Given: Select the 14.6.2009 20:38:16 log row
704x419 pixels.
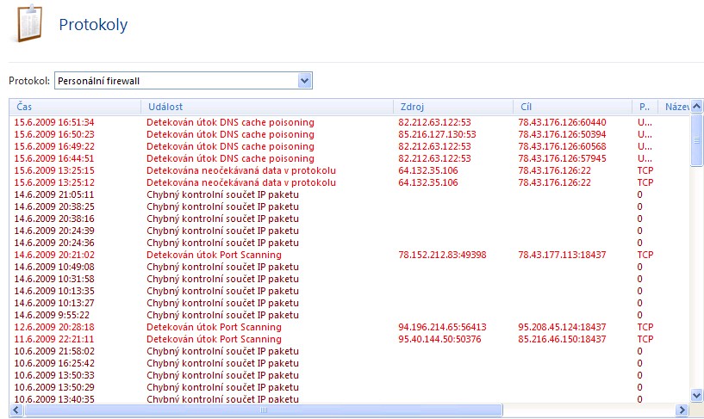Looking at the screenshot, I should pyautogui.click(x=349, y=219).
